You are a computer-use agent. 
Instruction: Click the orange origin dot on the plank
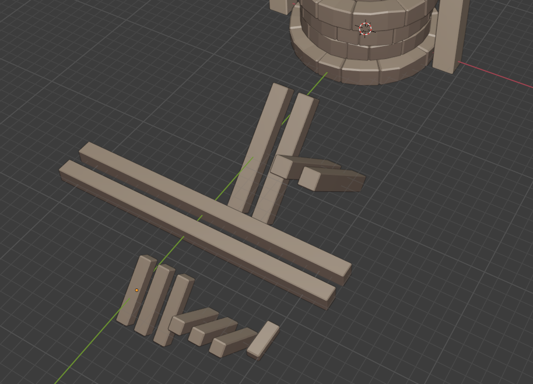click(136, 290)
